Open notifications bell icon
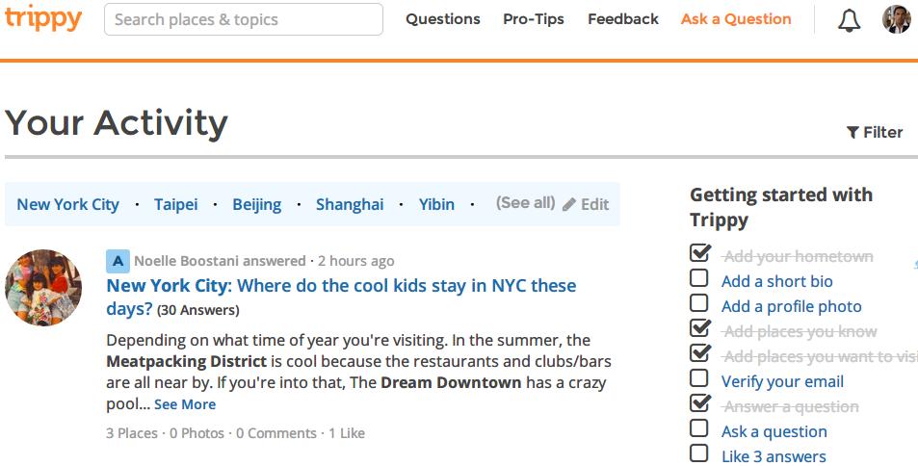 click(849, 20)
